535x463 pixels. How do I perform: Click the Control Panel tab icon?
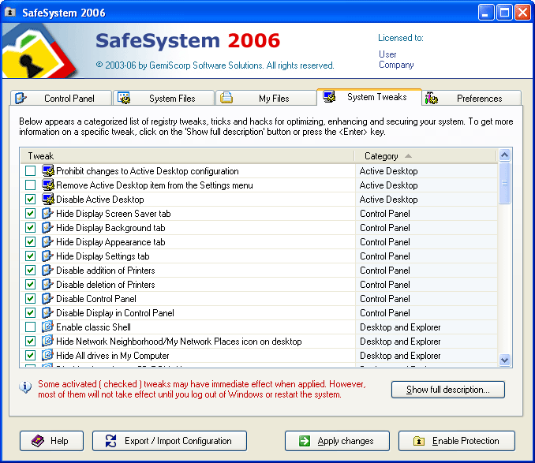[x=21, y=98]
